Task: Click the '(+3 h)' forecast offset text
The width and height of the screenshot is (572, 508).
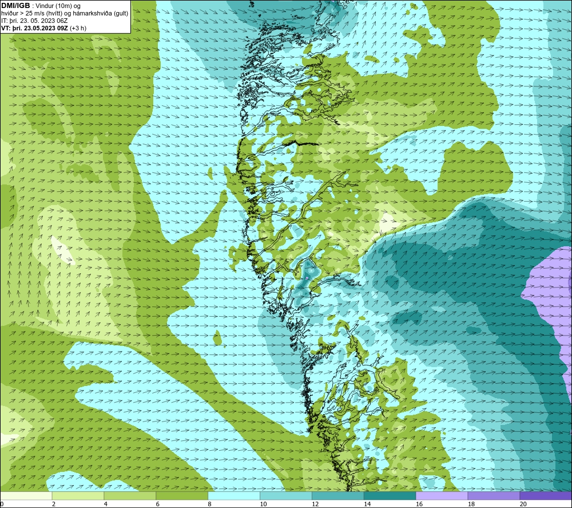Action: [x=78, y=28]
